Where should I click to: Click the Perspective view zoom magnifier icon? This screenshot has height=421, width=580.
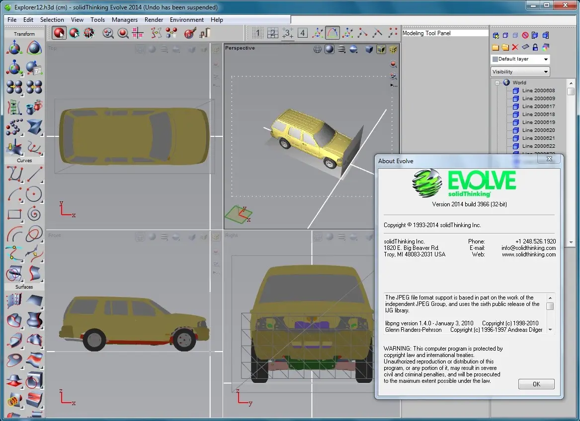click(393, 64)
